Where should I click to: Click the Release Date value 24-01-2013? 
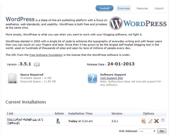click(x=121, y=64)
